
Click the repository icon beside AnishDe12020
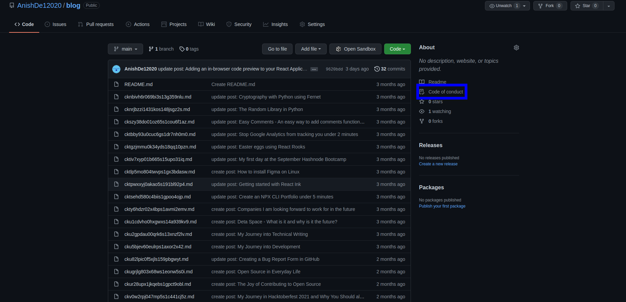coord(12,5)
